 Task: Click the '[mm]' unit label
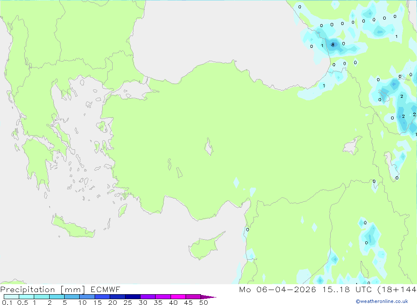pyautogui.click(x=73, y=290)
